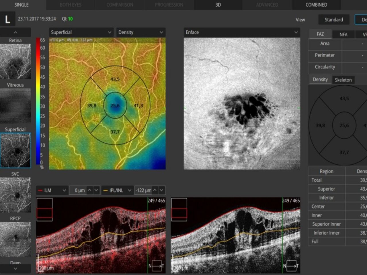Select the Full row in density table
The width and height of the screenshot is (367, 275).
tap(337, 241)
